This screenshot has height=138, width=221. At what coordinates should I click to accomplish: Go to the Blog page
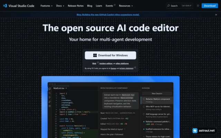[x=90, y=6]
